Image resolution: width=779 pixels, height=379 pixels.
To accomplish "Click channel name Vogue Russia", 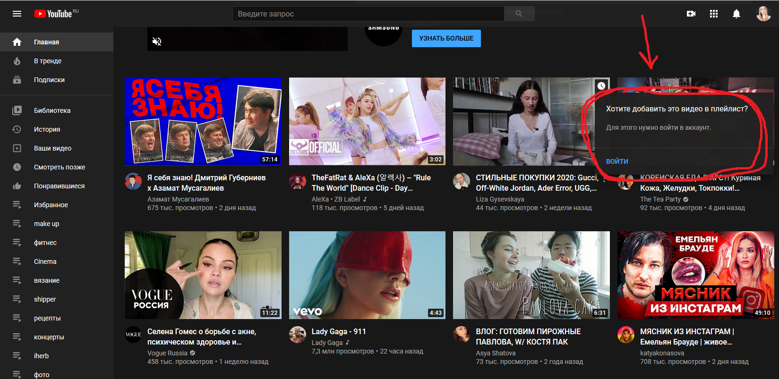I will point(167,353).
